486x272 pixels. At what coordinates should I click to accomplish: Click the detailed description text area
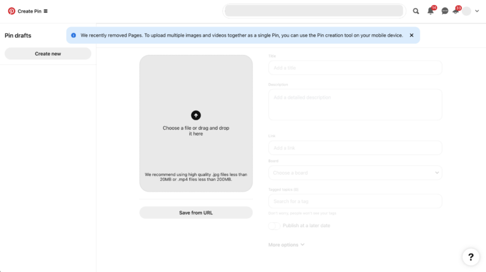pyautogui.click(x=355, y=104)
